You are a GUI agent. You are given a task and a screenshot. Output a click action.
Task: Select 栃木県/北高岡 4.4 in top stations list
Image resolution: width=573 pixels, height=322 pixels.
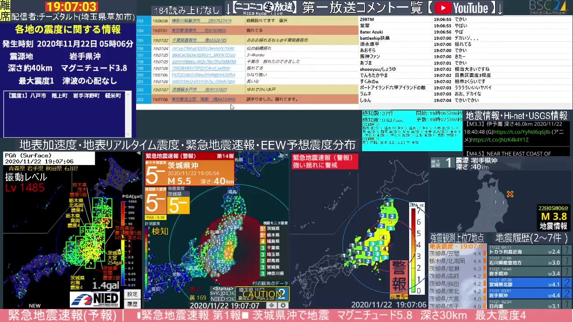pos(457,261)
